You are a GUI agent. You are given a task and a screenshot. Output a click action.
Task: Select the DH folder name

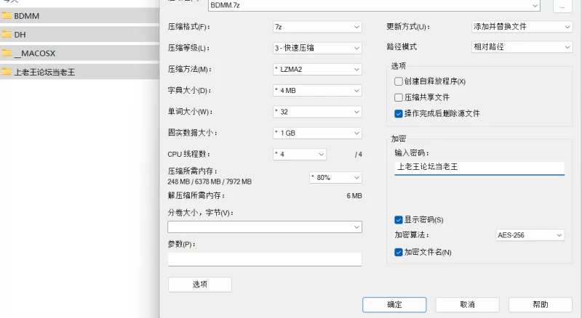click(20, 35)
